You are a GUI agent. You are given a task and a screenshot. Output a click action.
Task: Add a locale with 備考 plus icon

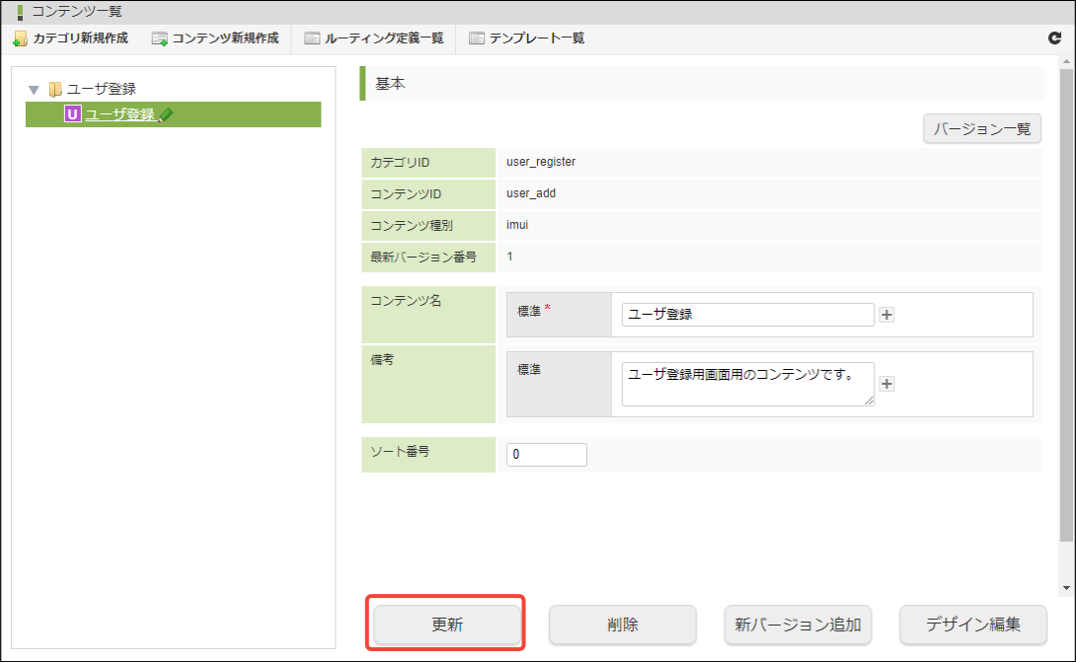pos(886,384)
